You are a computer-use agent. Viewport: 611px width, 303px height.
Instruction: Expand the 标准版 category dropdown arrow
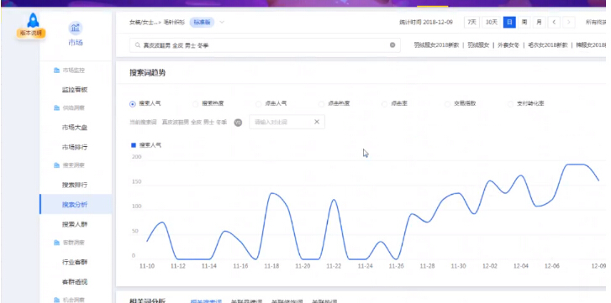pyautogui.click(x=222, y=22)
